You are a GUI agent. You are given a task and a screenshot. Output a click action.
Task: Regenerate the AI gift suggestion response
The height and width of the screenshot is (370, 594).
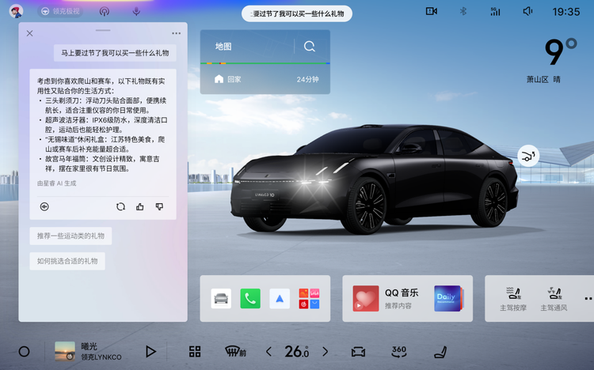click(x=120, y=206)
